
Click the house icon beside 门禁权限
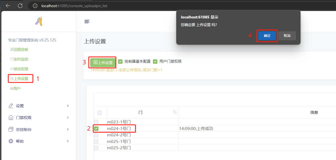(11, 118)
